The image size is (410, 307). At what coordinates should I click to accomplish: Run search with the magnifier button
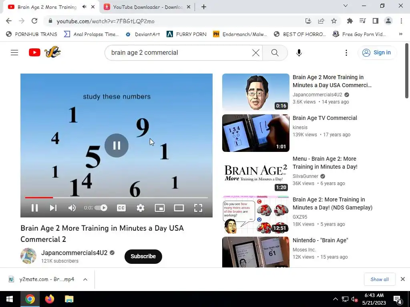tap(275, 53)
